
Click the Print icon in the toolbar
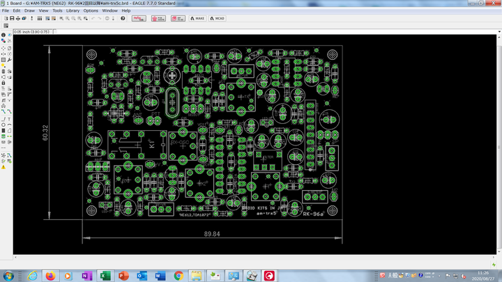[17, 18]
